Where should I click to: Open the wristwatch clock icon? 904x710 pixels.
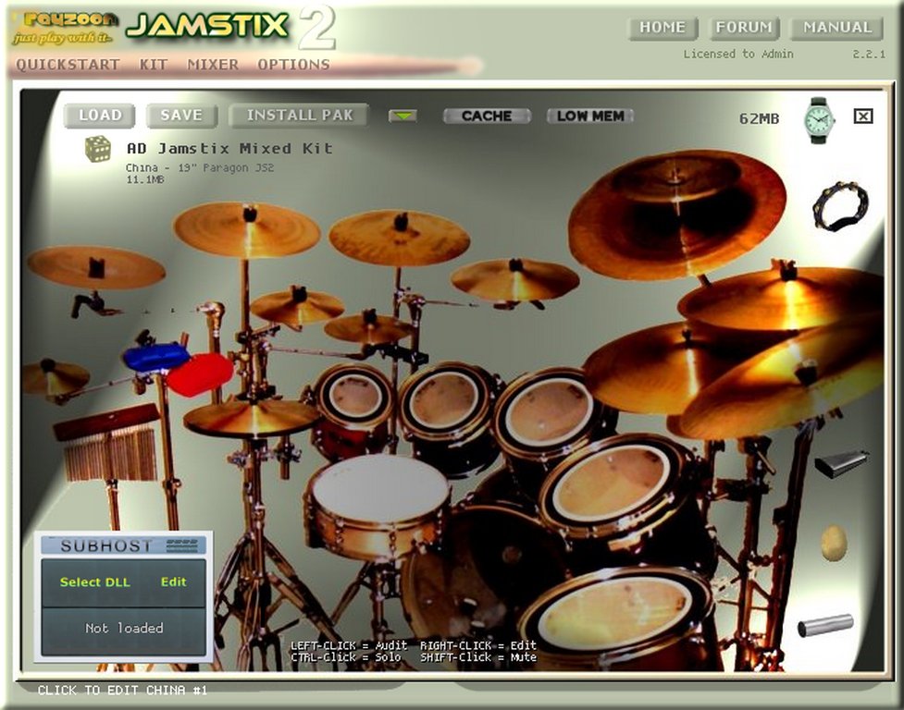[819, 119]
